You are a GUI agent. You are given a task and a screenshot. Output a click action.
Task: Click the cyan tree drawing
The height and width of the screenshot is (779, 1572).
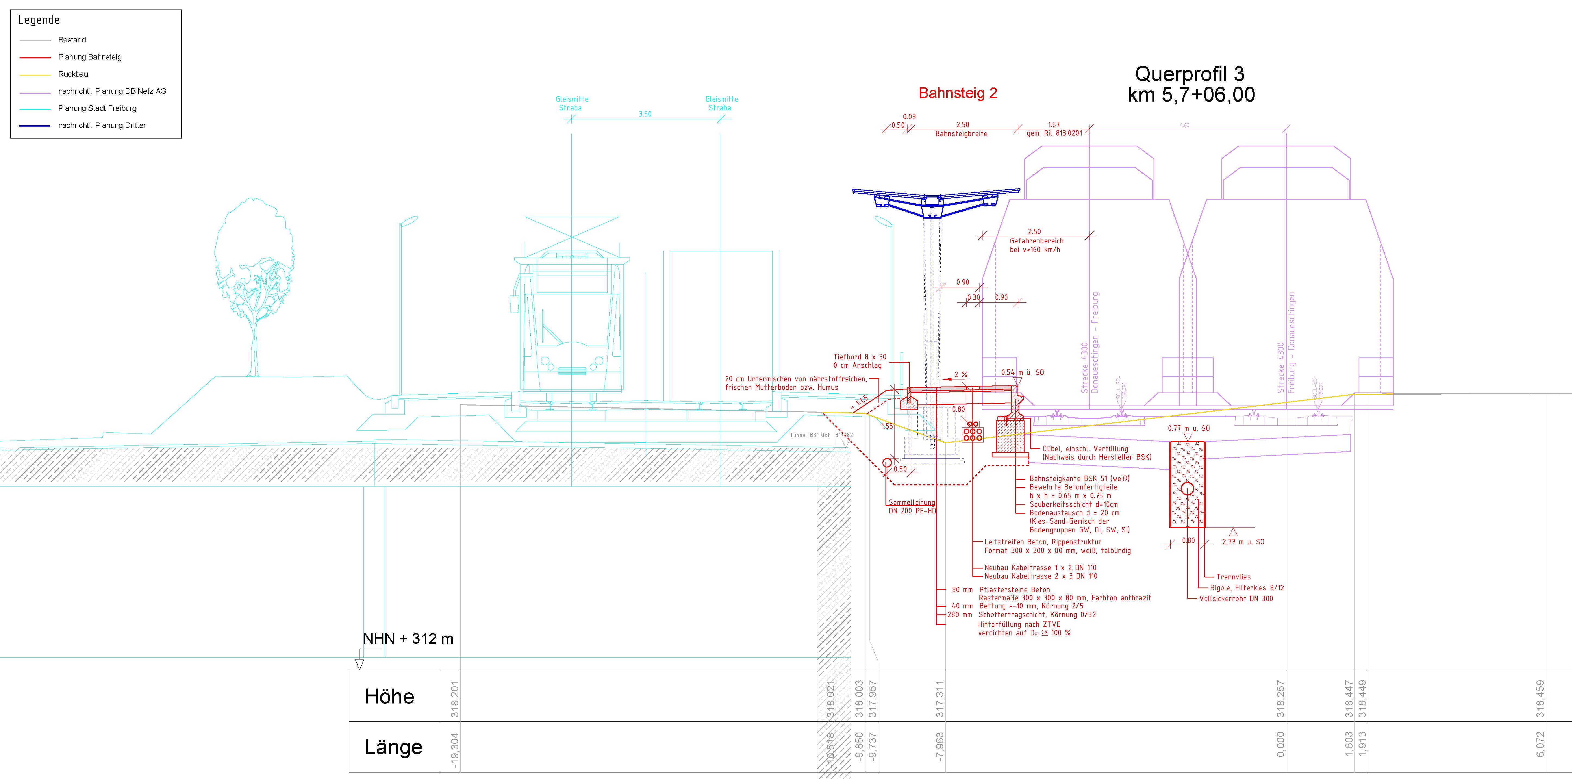[x=254, y=287]
